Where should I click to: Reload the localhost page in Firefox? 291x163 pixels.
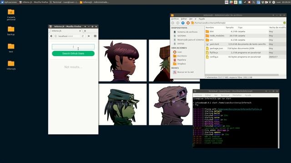coord(83,36)
